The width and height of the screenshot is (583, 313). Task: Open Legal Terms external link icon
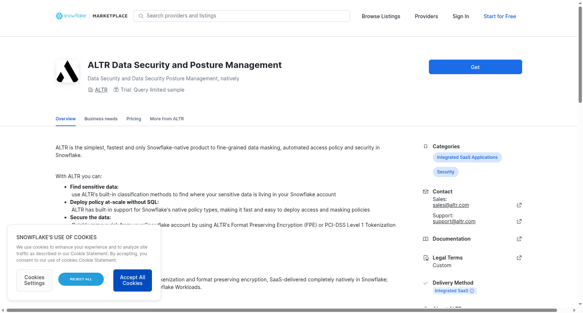tap(519, 258)
